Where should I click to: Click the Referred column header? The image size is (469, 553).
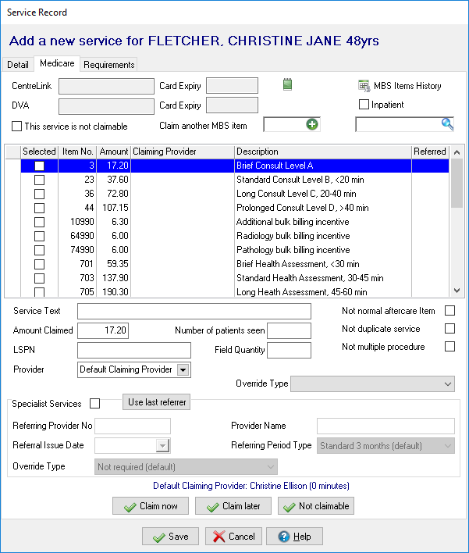[x=430, y=152]
